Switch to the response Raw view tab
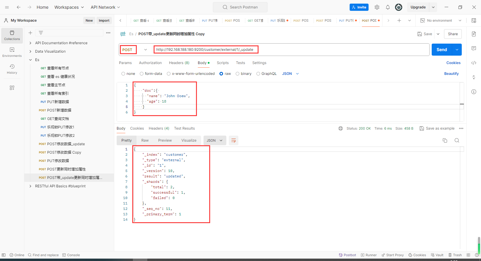 (x=145, y=140)
